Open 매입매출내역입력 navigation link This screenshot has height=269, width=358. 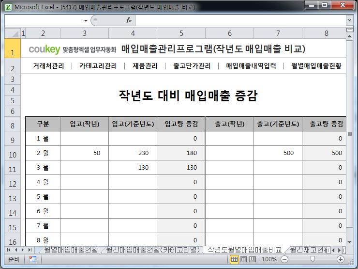pos(251,66)
